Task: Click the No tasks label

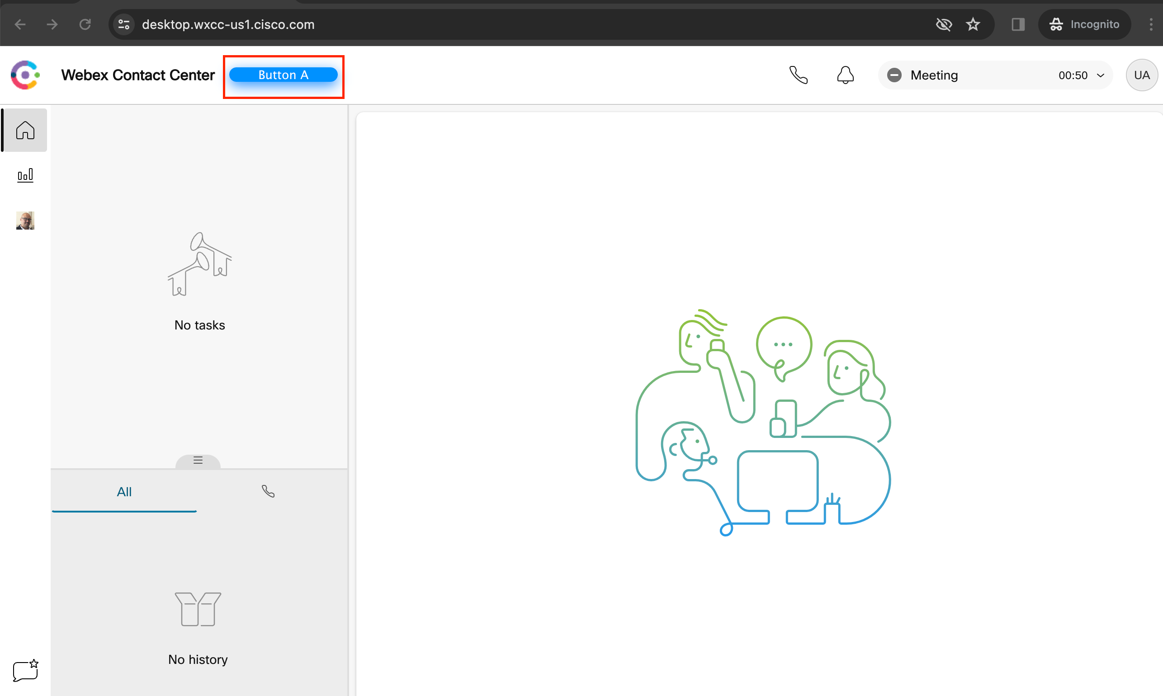Action: 200,325
